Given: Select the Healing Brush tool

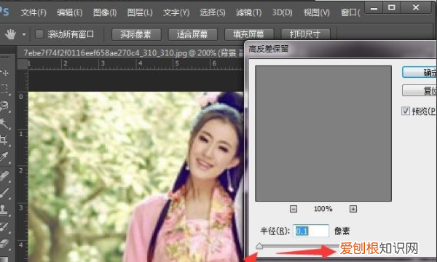Looking at the screenshot, I should [x=4, y=175].
